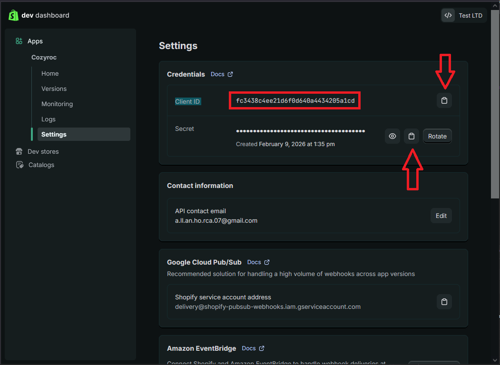500x365 pixels.
Task: Open the Versions section
Action: (54, 89)
